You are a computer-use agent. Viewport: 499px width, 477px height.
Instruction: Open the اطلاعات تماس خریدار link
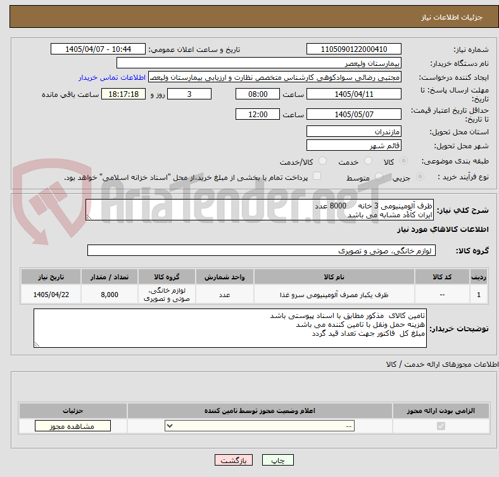point(112,77)
